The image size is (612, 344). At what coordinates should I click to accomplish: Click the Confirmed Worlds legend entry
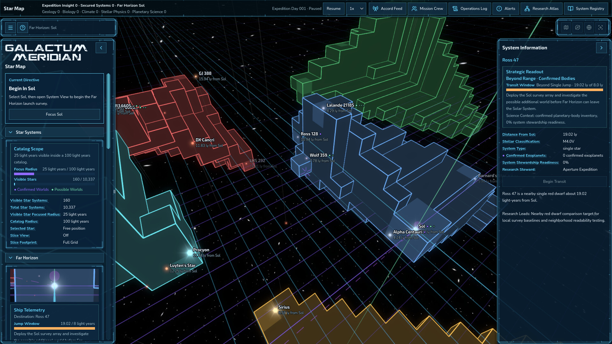[x=32, y=190]
